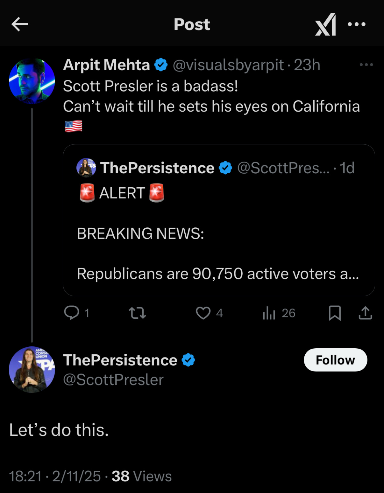Open the quoted ALERT breaking news post
The width and height of the screenshot is (384, 493).
pos(218,234)
